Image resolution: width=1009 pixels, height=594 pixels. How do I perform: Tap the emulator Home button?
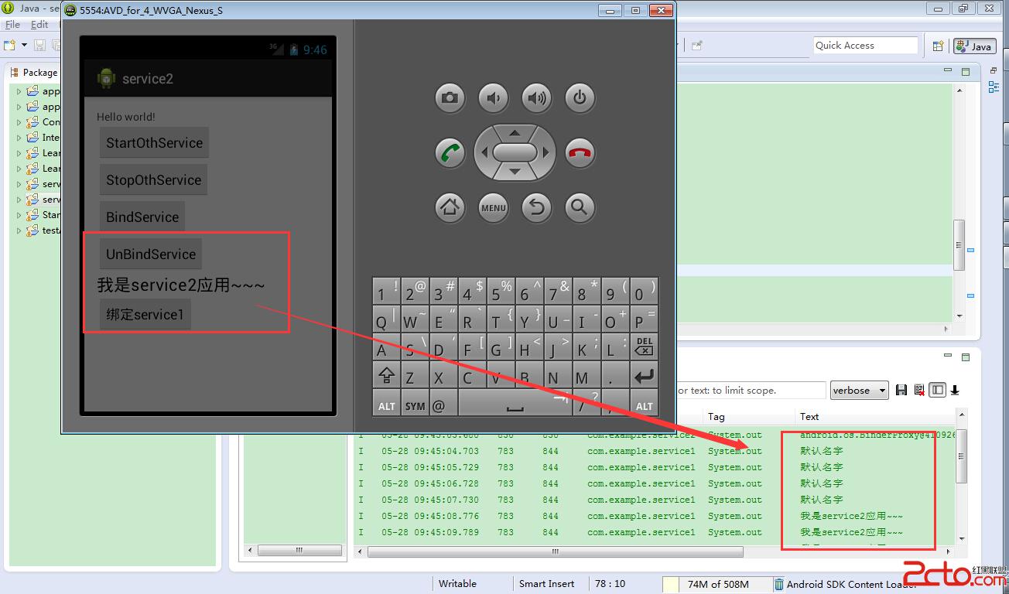(450, 207)
